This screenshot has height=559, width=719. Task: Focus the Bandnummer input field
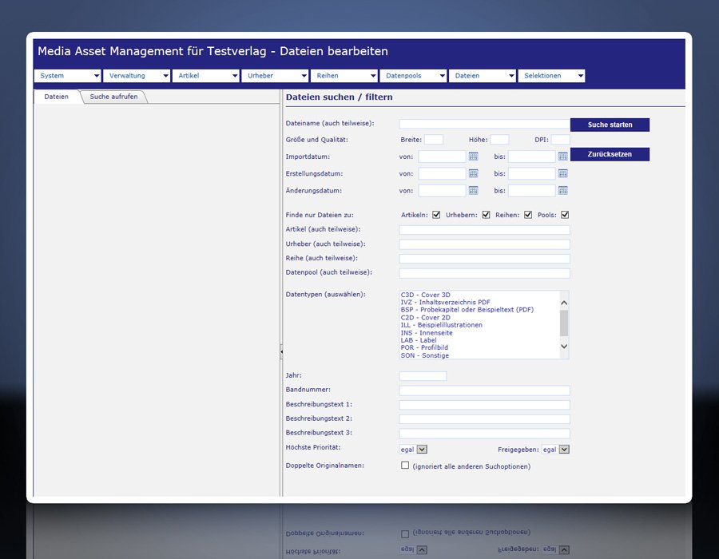tap(485, 391)
